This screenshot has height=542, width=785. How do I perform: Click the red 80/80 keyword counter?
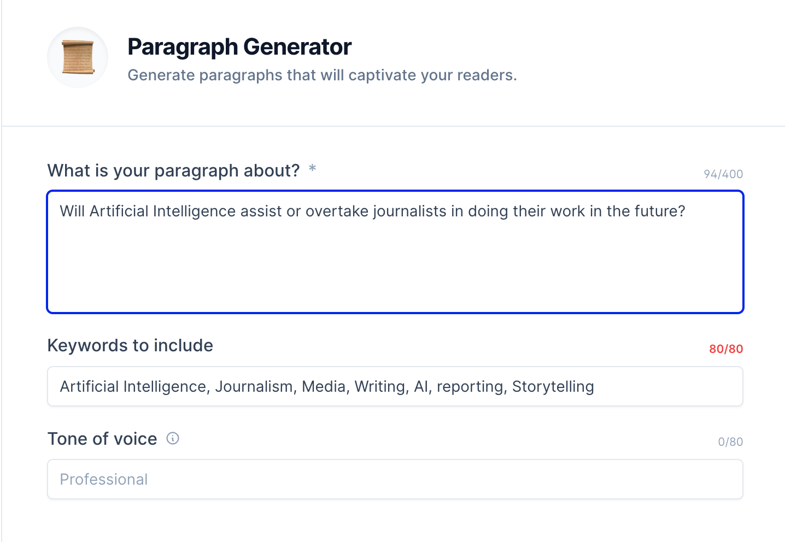coord(725,349)
